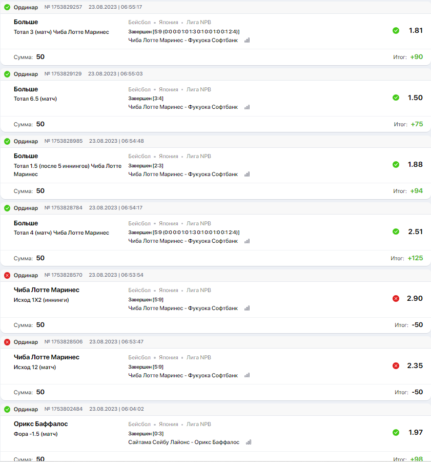Image resolution: width=431 pixels, height=462 pixels.
Task: Click statistics bars icon for Тотал 6.5 bet
Action: 247,107
